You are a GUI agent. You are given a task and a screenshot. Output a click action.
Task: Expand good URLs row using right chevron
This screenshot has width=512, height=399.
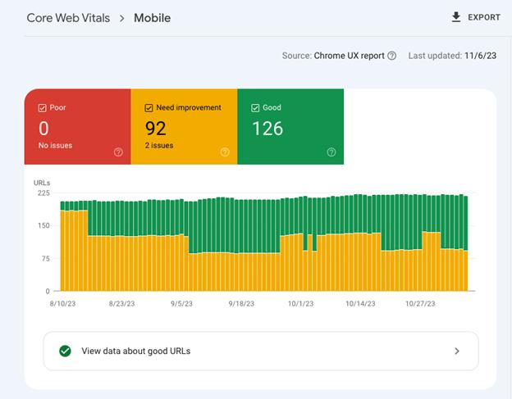pos(457,351)
